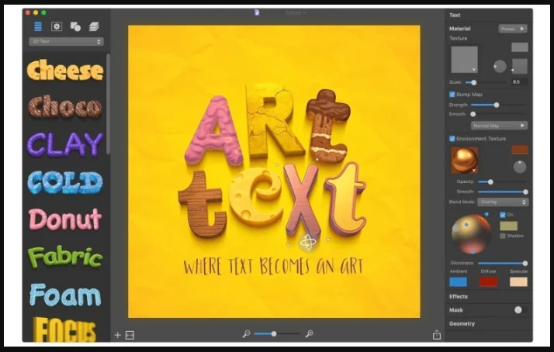Select the Choco text style

pos(65,107)
